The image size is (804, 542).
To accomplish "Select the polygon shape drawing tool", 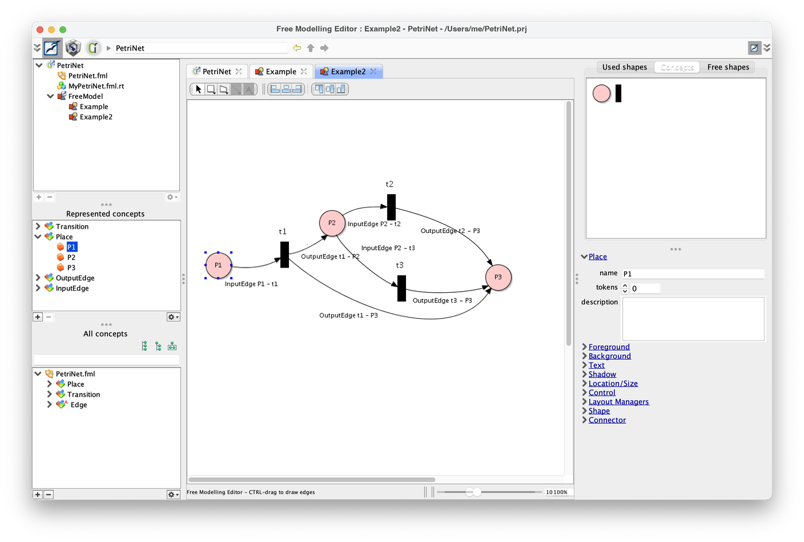I will pyautogui.click(x=224, y=89).
